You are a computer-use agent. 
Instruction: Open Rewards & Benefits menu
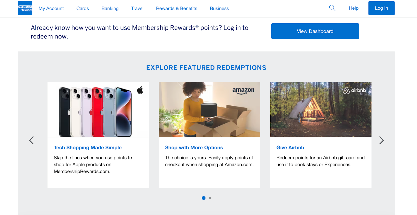click(177, 8)
